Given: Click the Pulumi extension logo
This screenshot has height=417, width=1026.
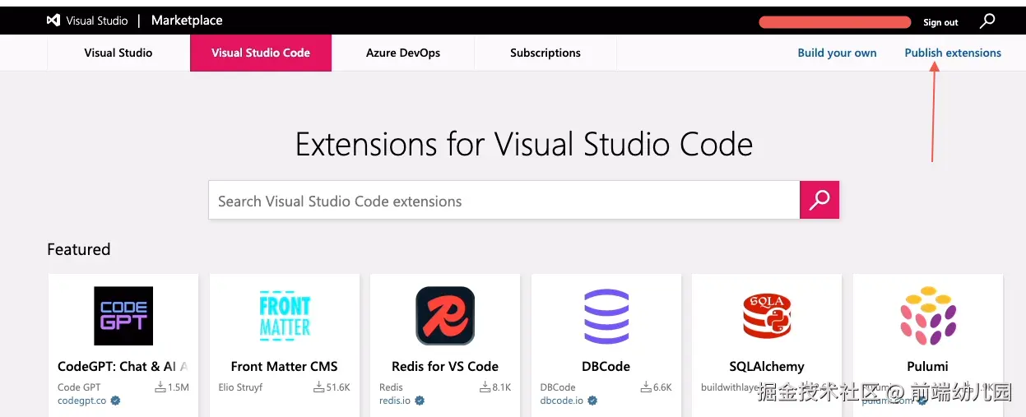Looking at the screenshot, I should (x=927, y=316).
